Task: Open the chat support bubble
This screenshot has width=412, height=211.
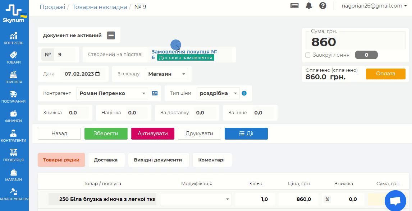Action: [x=395, y=201]
